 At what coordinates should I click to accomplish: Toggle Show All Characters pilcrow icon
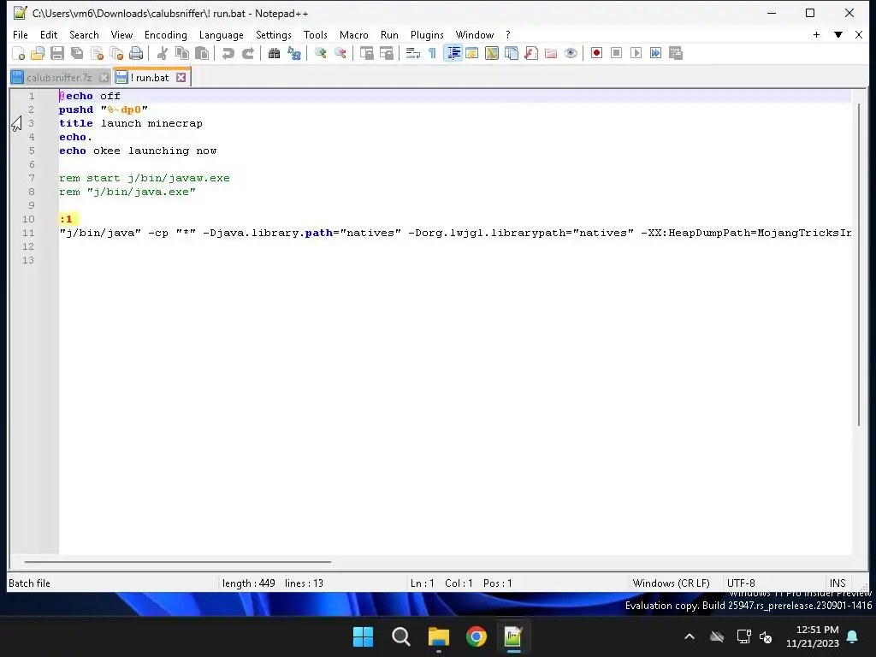click(432, 54)
